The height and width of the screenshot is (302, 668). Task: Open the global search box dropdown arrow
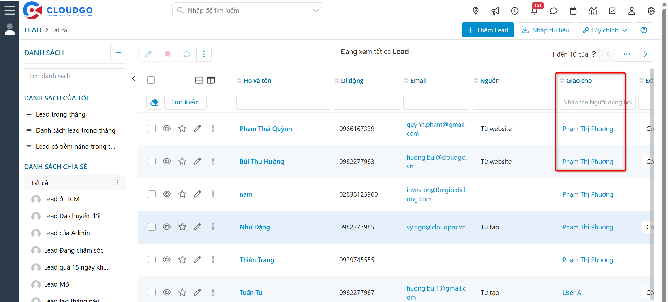click(315, 11)
